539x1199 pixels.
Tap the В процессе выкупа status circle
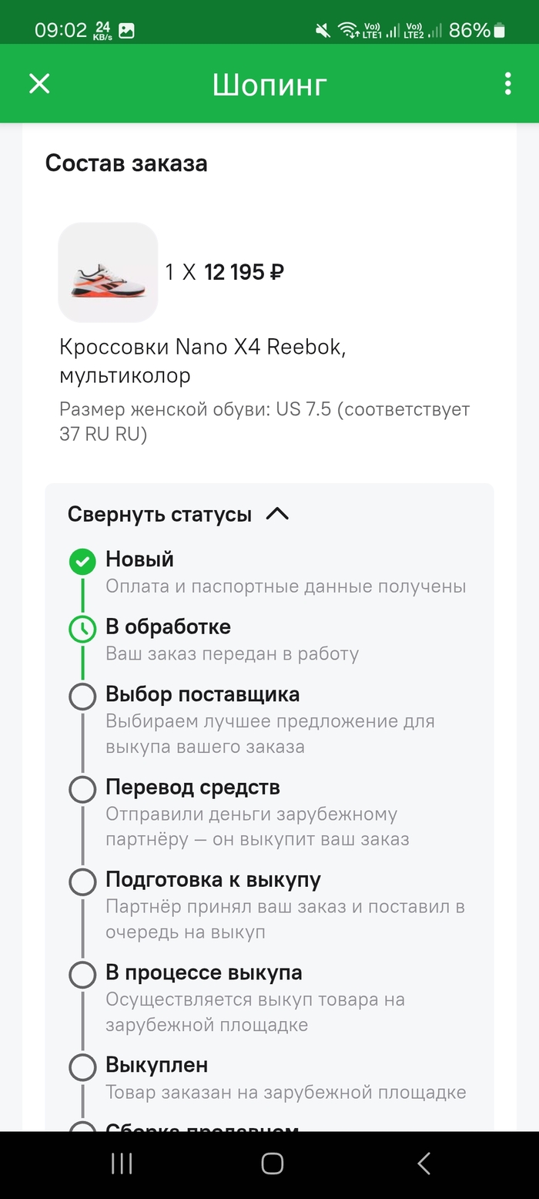click(x=82, y=975)
